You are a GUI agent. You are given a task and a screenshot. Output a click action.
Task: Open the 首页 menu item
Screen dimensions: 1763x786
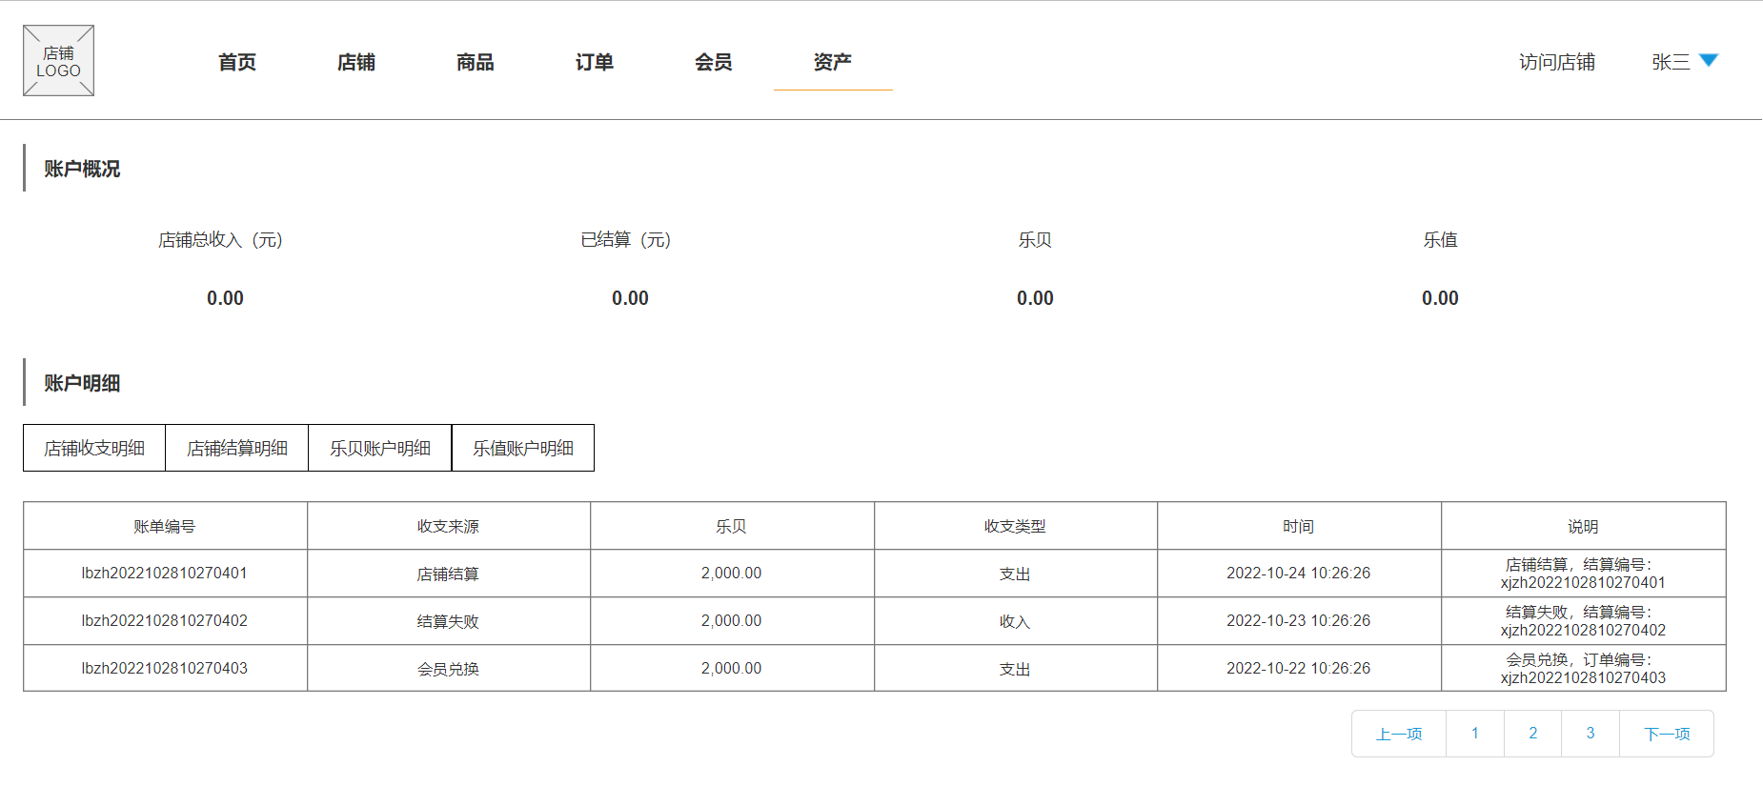point(237,62)
